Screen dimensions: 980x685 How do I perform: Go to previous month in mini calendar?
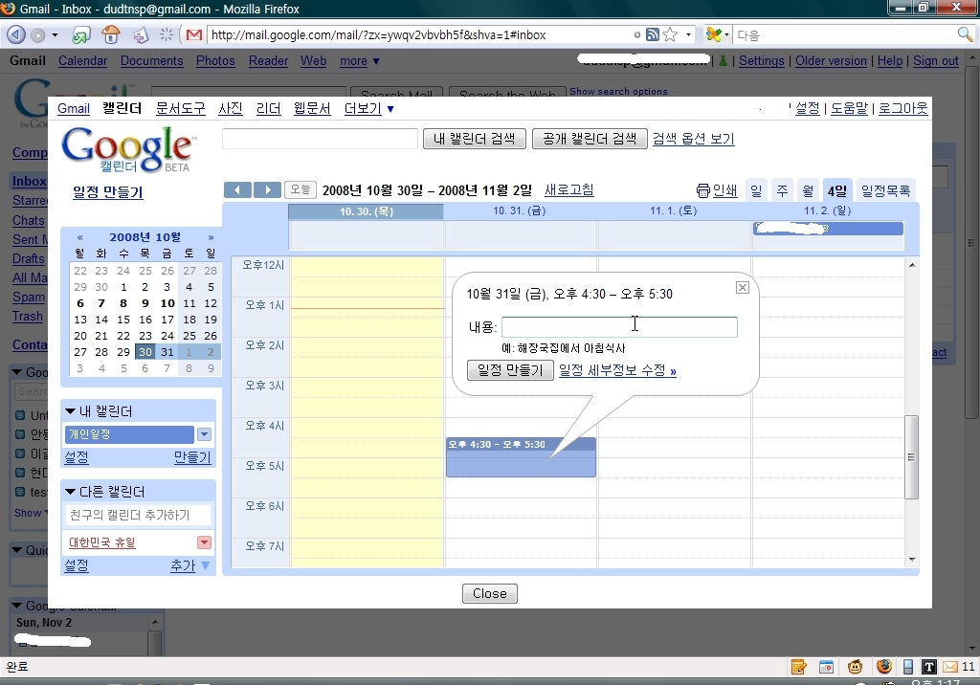pos(80,237)
